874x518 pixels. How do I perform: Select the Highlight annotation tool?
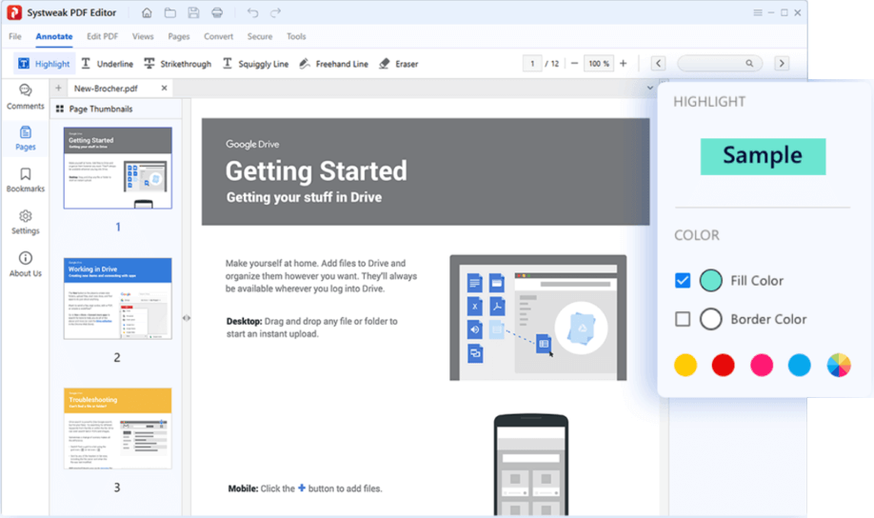click(44, 64)
